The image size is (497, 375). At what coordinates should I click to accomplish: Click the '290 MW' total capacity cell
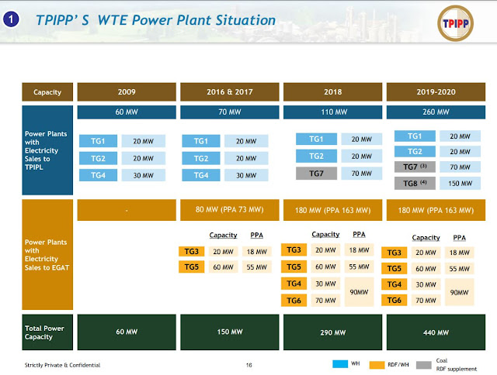click(332, 332)
